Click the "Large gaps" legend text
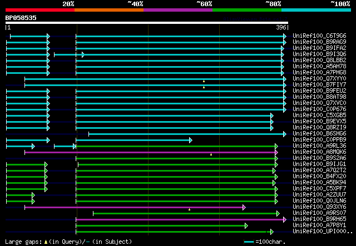Viewport: 356px width, 246px height. [23, 242]
